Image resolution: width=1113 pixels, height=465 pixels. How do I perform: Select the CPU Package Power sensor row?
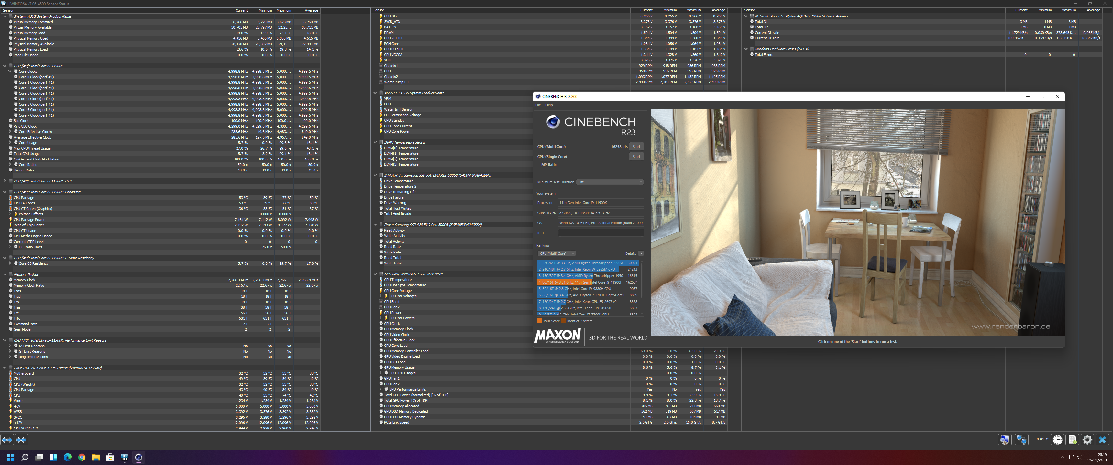point(160,220)
